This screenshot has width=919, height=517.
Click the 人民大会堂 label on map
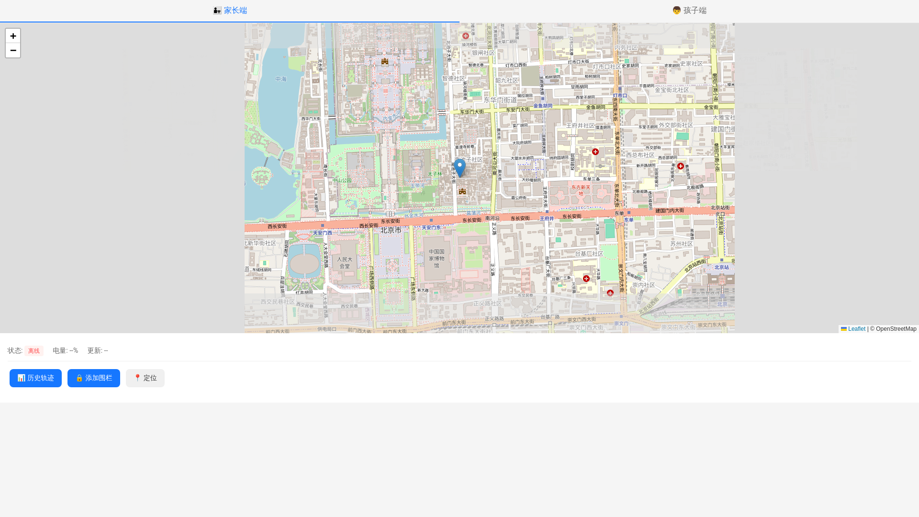click(x=345, y=263)
